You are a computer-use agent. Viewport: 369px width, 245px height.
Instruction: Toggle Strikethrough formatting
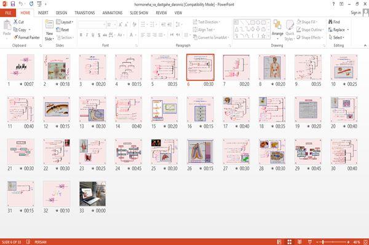click(x=105, y=35)
